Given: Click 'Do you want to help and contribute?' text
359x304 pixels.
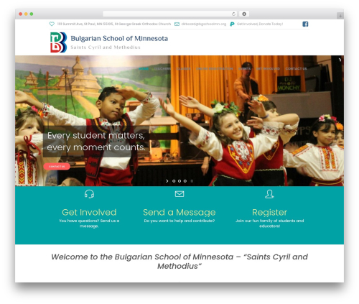Looking at the screenshot, I should tap(179, 221).
